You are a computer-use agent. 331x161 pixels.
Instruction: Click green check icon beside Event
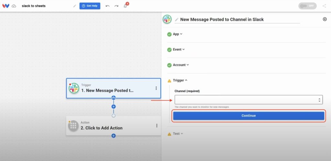click(169, 50)
